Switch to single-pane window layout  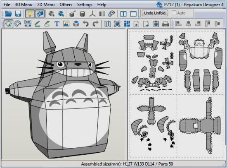pos(133,14)
